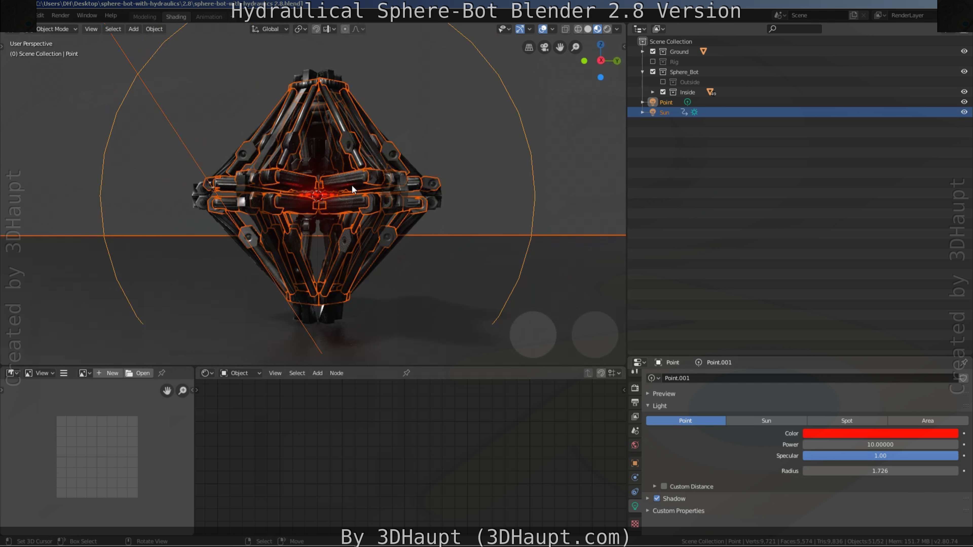Open Light data properties green bulb tab
Viewport: 973px width, 547px height.
pyautogui.click(x=635, y=506)
